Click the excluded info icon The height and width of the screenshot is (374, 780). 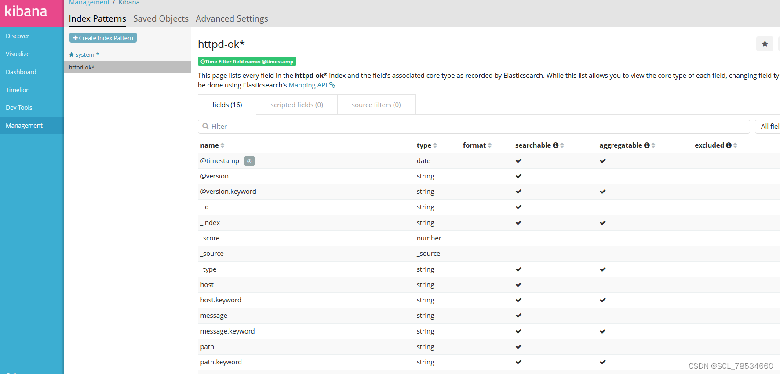729,145
